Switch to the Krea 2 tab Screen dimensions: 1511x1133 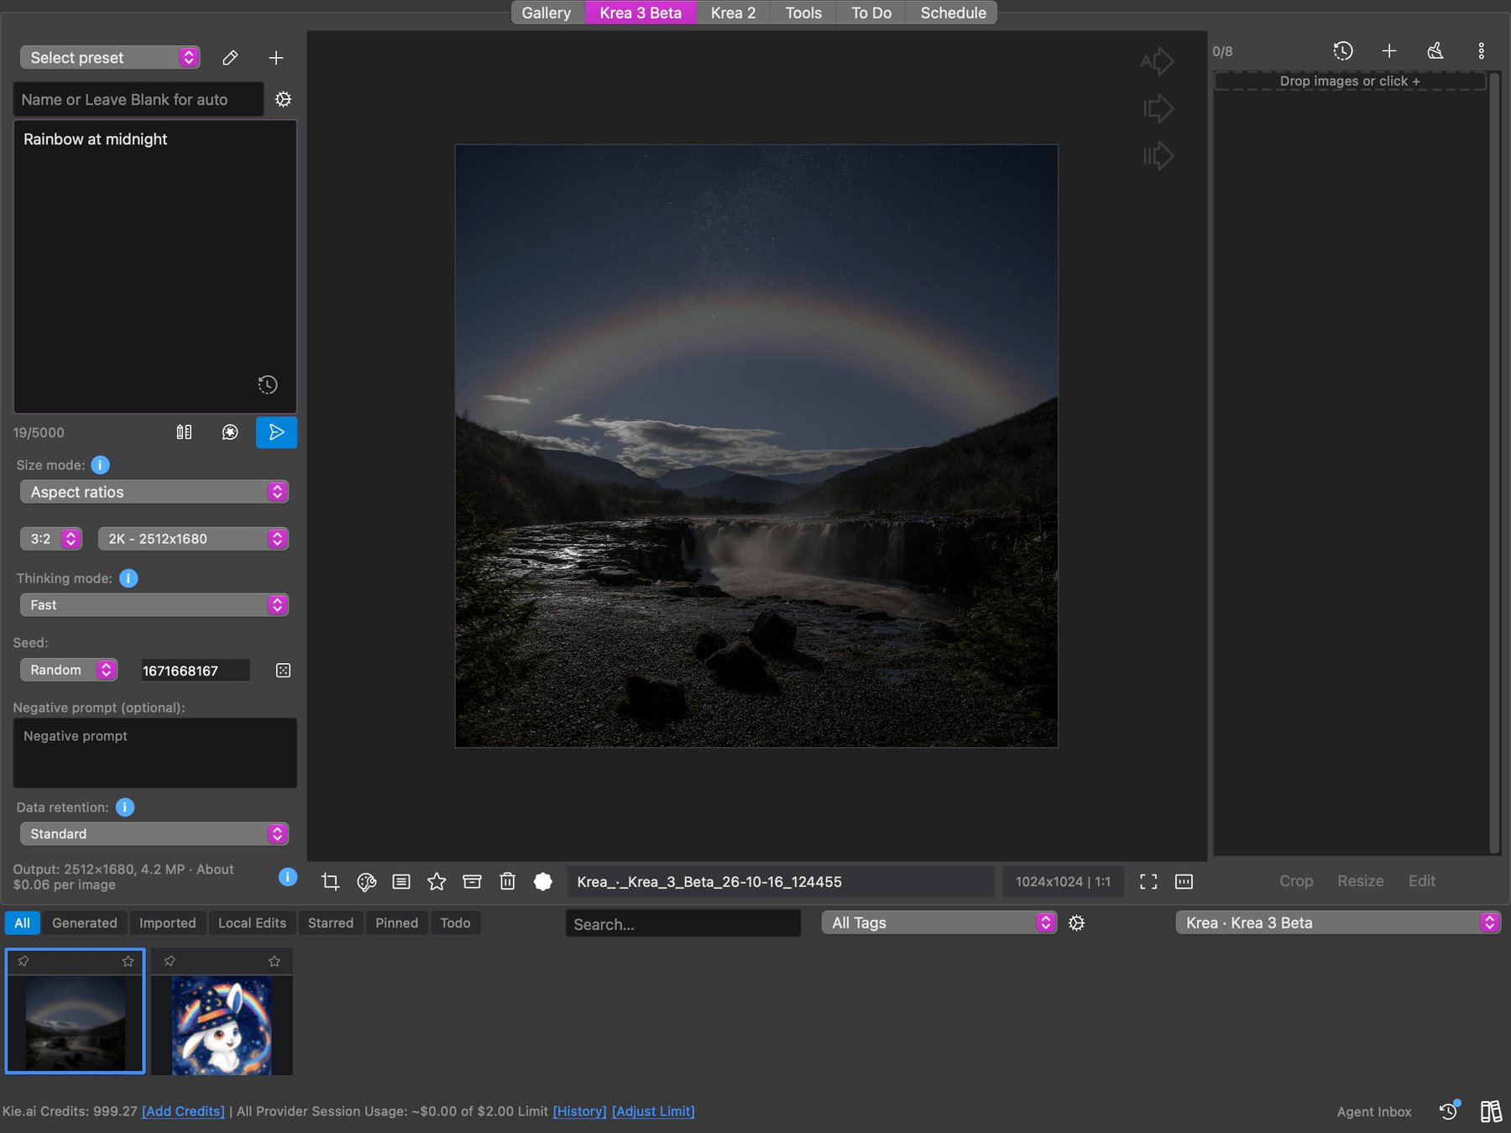click(733, 13)
